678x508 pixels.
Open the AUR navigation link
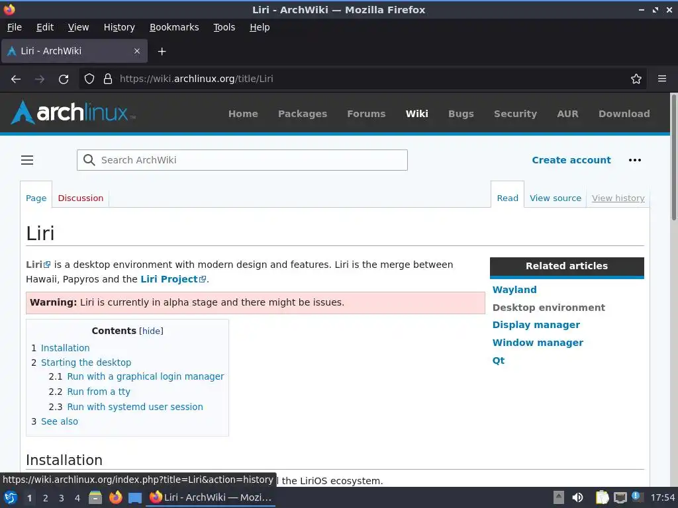[x=567, y=114]
